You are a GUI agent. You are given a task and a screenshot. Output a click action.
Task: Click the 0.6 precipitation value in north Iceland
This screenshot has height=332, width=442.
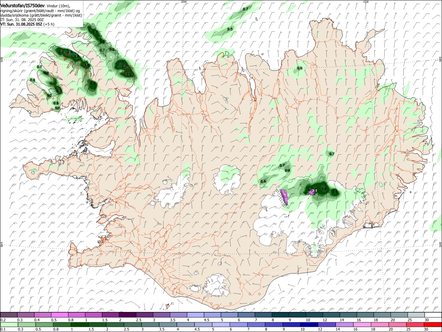(x=300, y=68)
